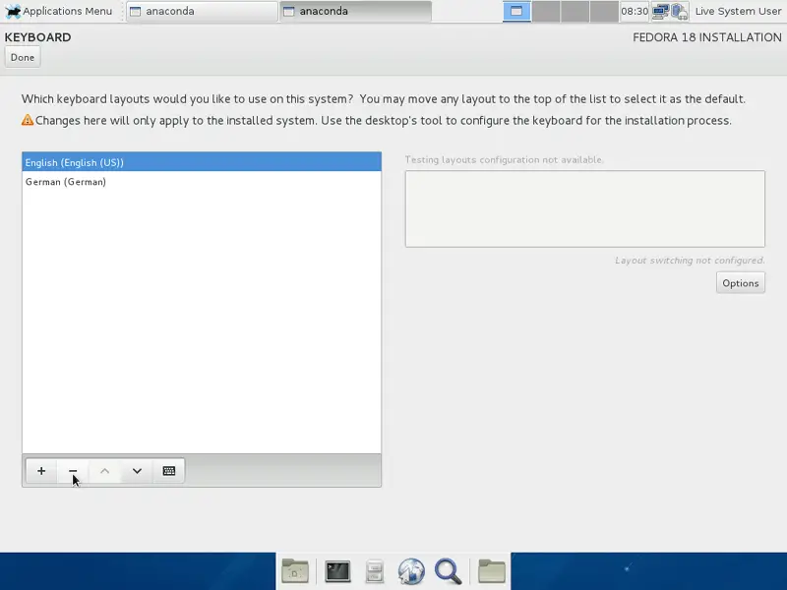787x590 pixels.
Task: Preview the layout using the keyboard icon
Action: click(x=169, y=471)
